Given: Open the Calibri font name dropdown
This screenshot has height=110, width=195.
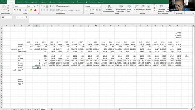Looking at the screenshot, I should click(27, 6).
